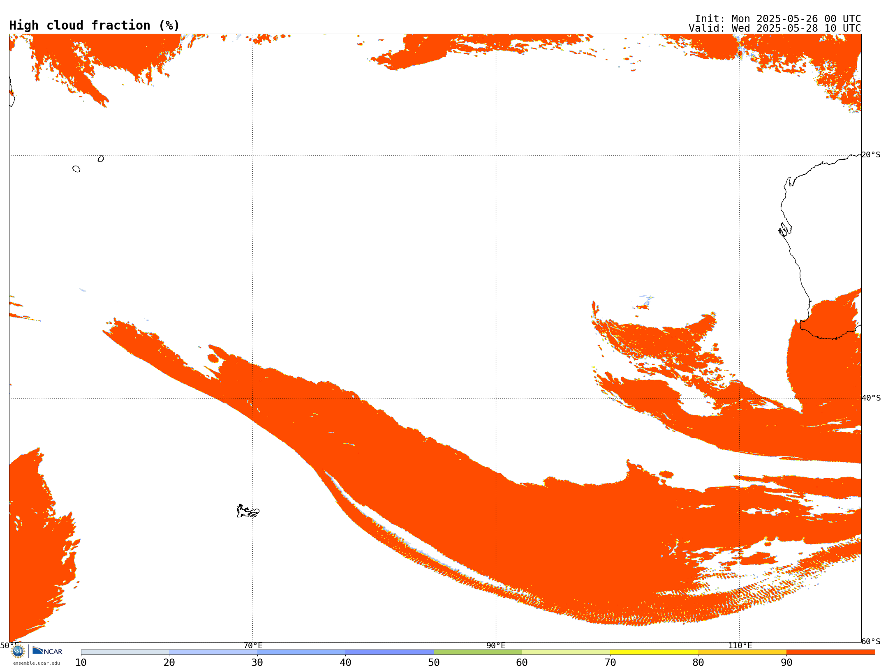The width and height of the screenshot is (888, 668).
Task: Click the 60-70 pale yellow-green colorbar segment
Action: point(566,652)
